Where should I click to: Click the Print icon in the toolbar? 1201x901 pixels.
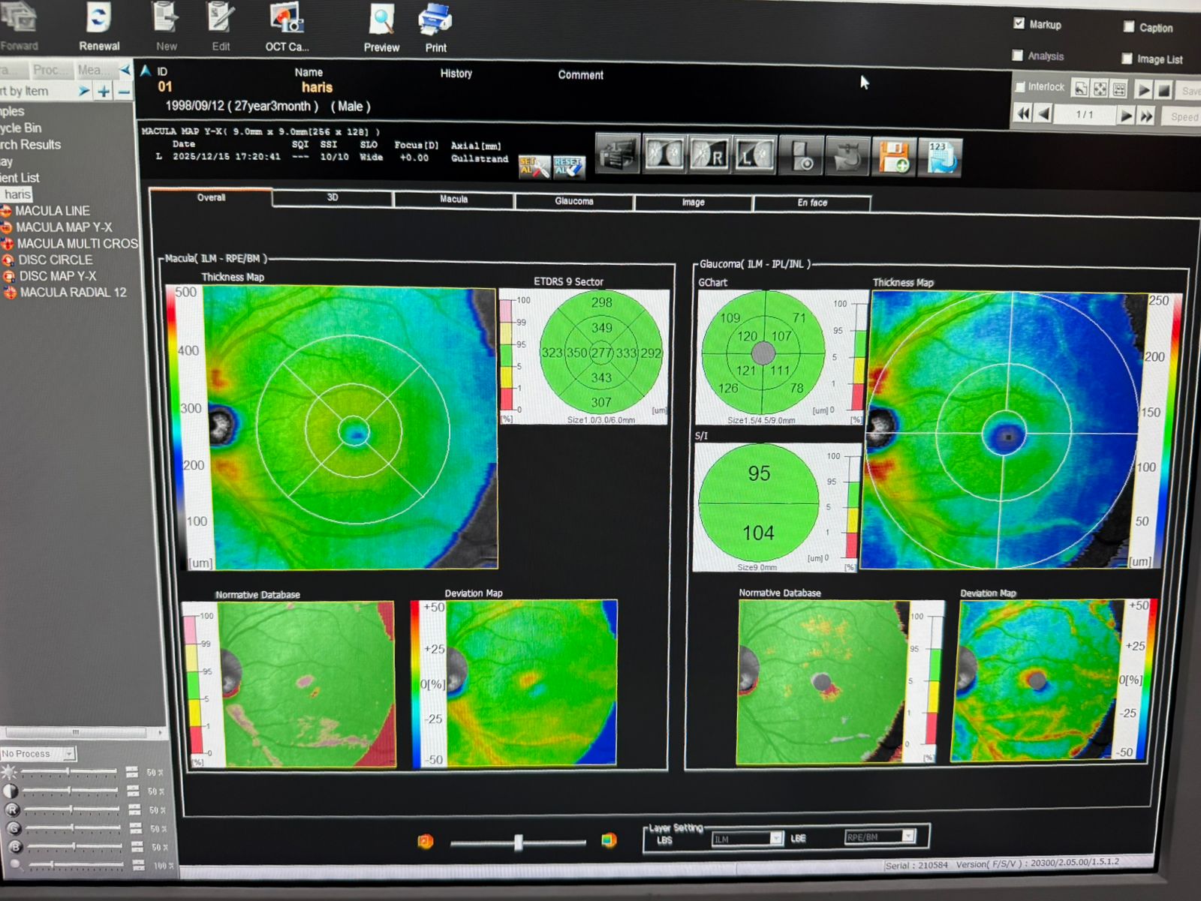(x=435, y=20)
